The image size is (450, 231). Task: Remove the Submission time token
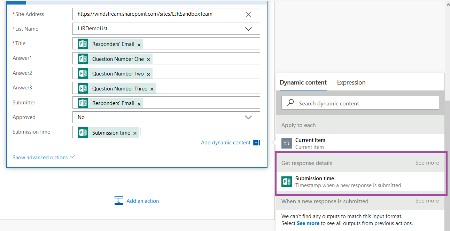tap(135, 134)
